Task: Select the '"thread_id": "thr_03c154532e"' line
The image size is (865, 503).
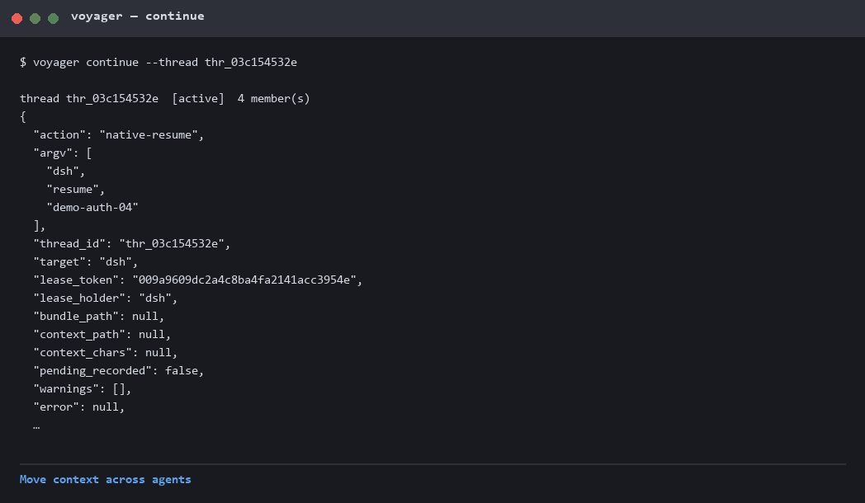Action: tap(132, 244)
